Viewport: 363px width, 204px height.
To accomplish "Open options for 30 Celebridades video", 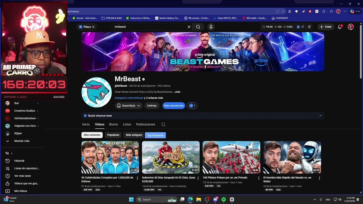I will (137, 178).
